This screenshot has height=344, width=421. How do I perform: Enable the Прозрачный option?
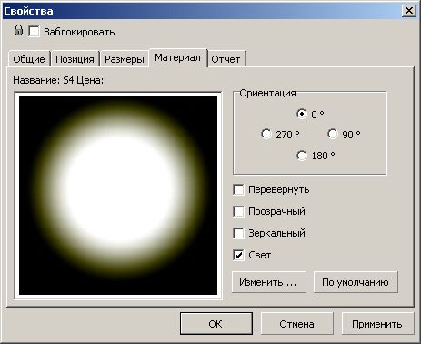(238, 211)
